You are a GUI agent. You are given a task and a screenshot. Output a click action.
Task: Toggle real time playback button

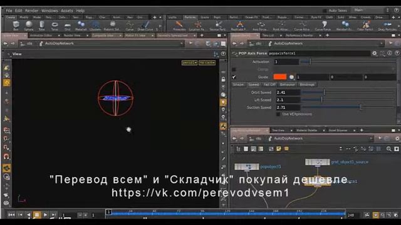click(x=375, y=215)
